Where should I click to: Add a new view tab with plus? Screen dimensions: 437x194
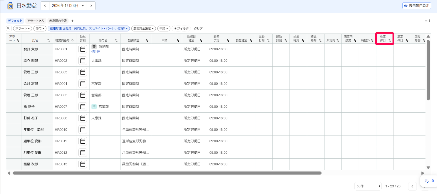72,21
